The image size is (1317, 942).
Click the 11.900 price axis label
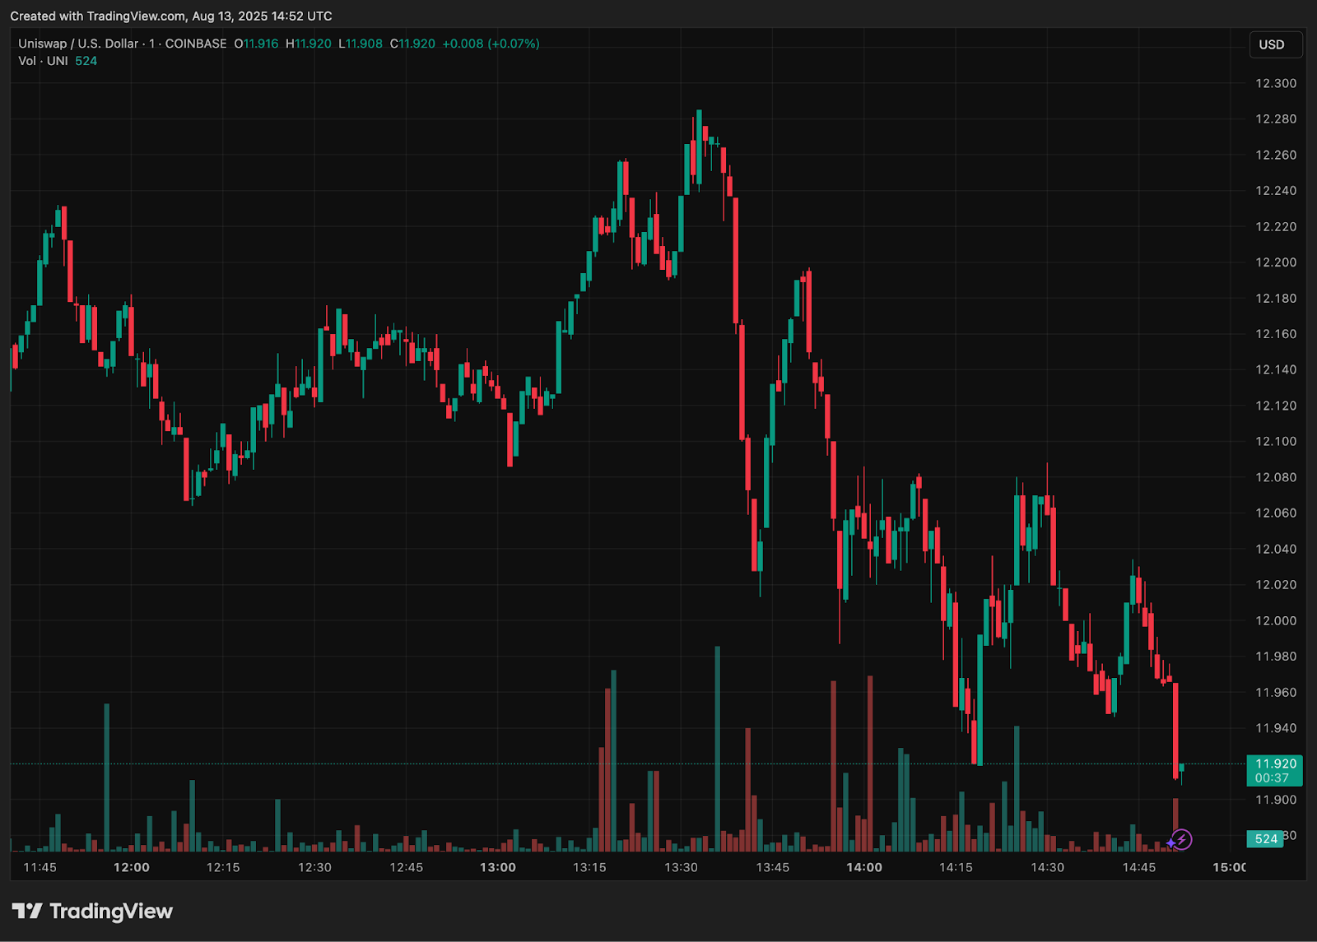tap(1276, 800)
